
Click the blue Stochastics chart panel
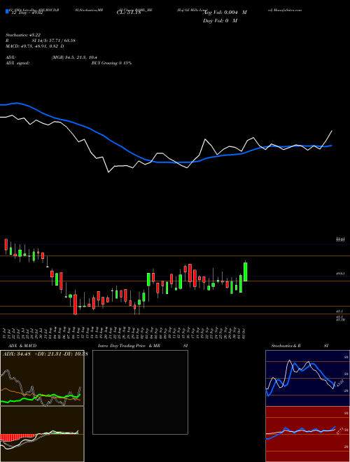point(307,378)
